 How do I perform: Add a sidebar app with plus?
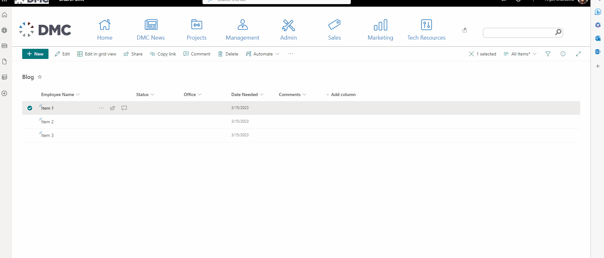click(x=598, y=66)
